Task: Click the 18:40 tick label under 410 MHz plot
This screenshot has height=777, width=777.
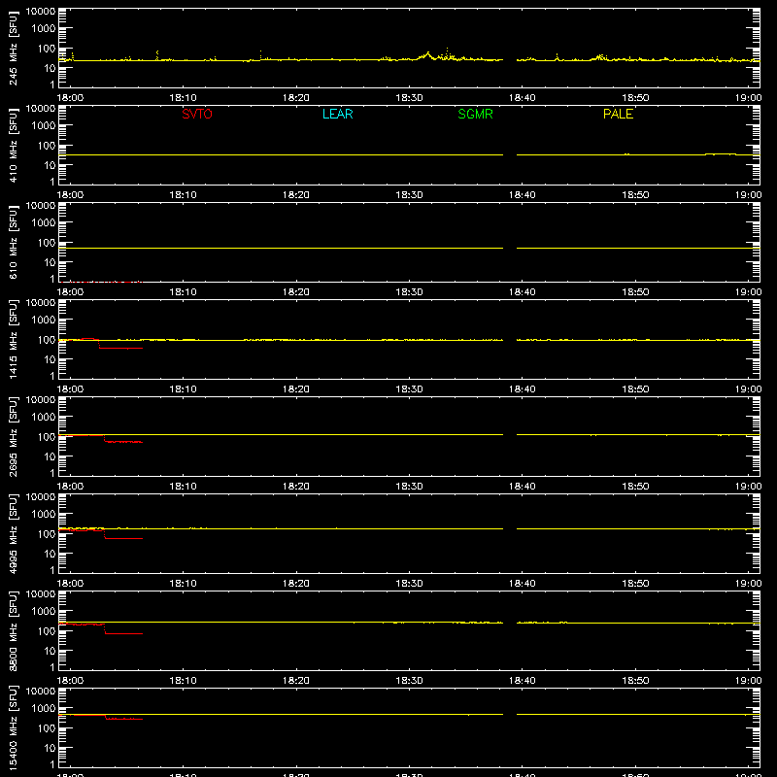Action: 522,195
